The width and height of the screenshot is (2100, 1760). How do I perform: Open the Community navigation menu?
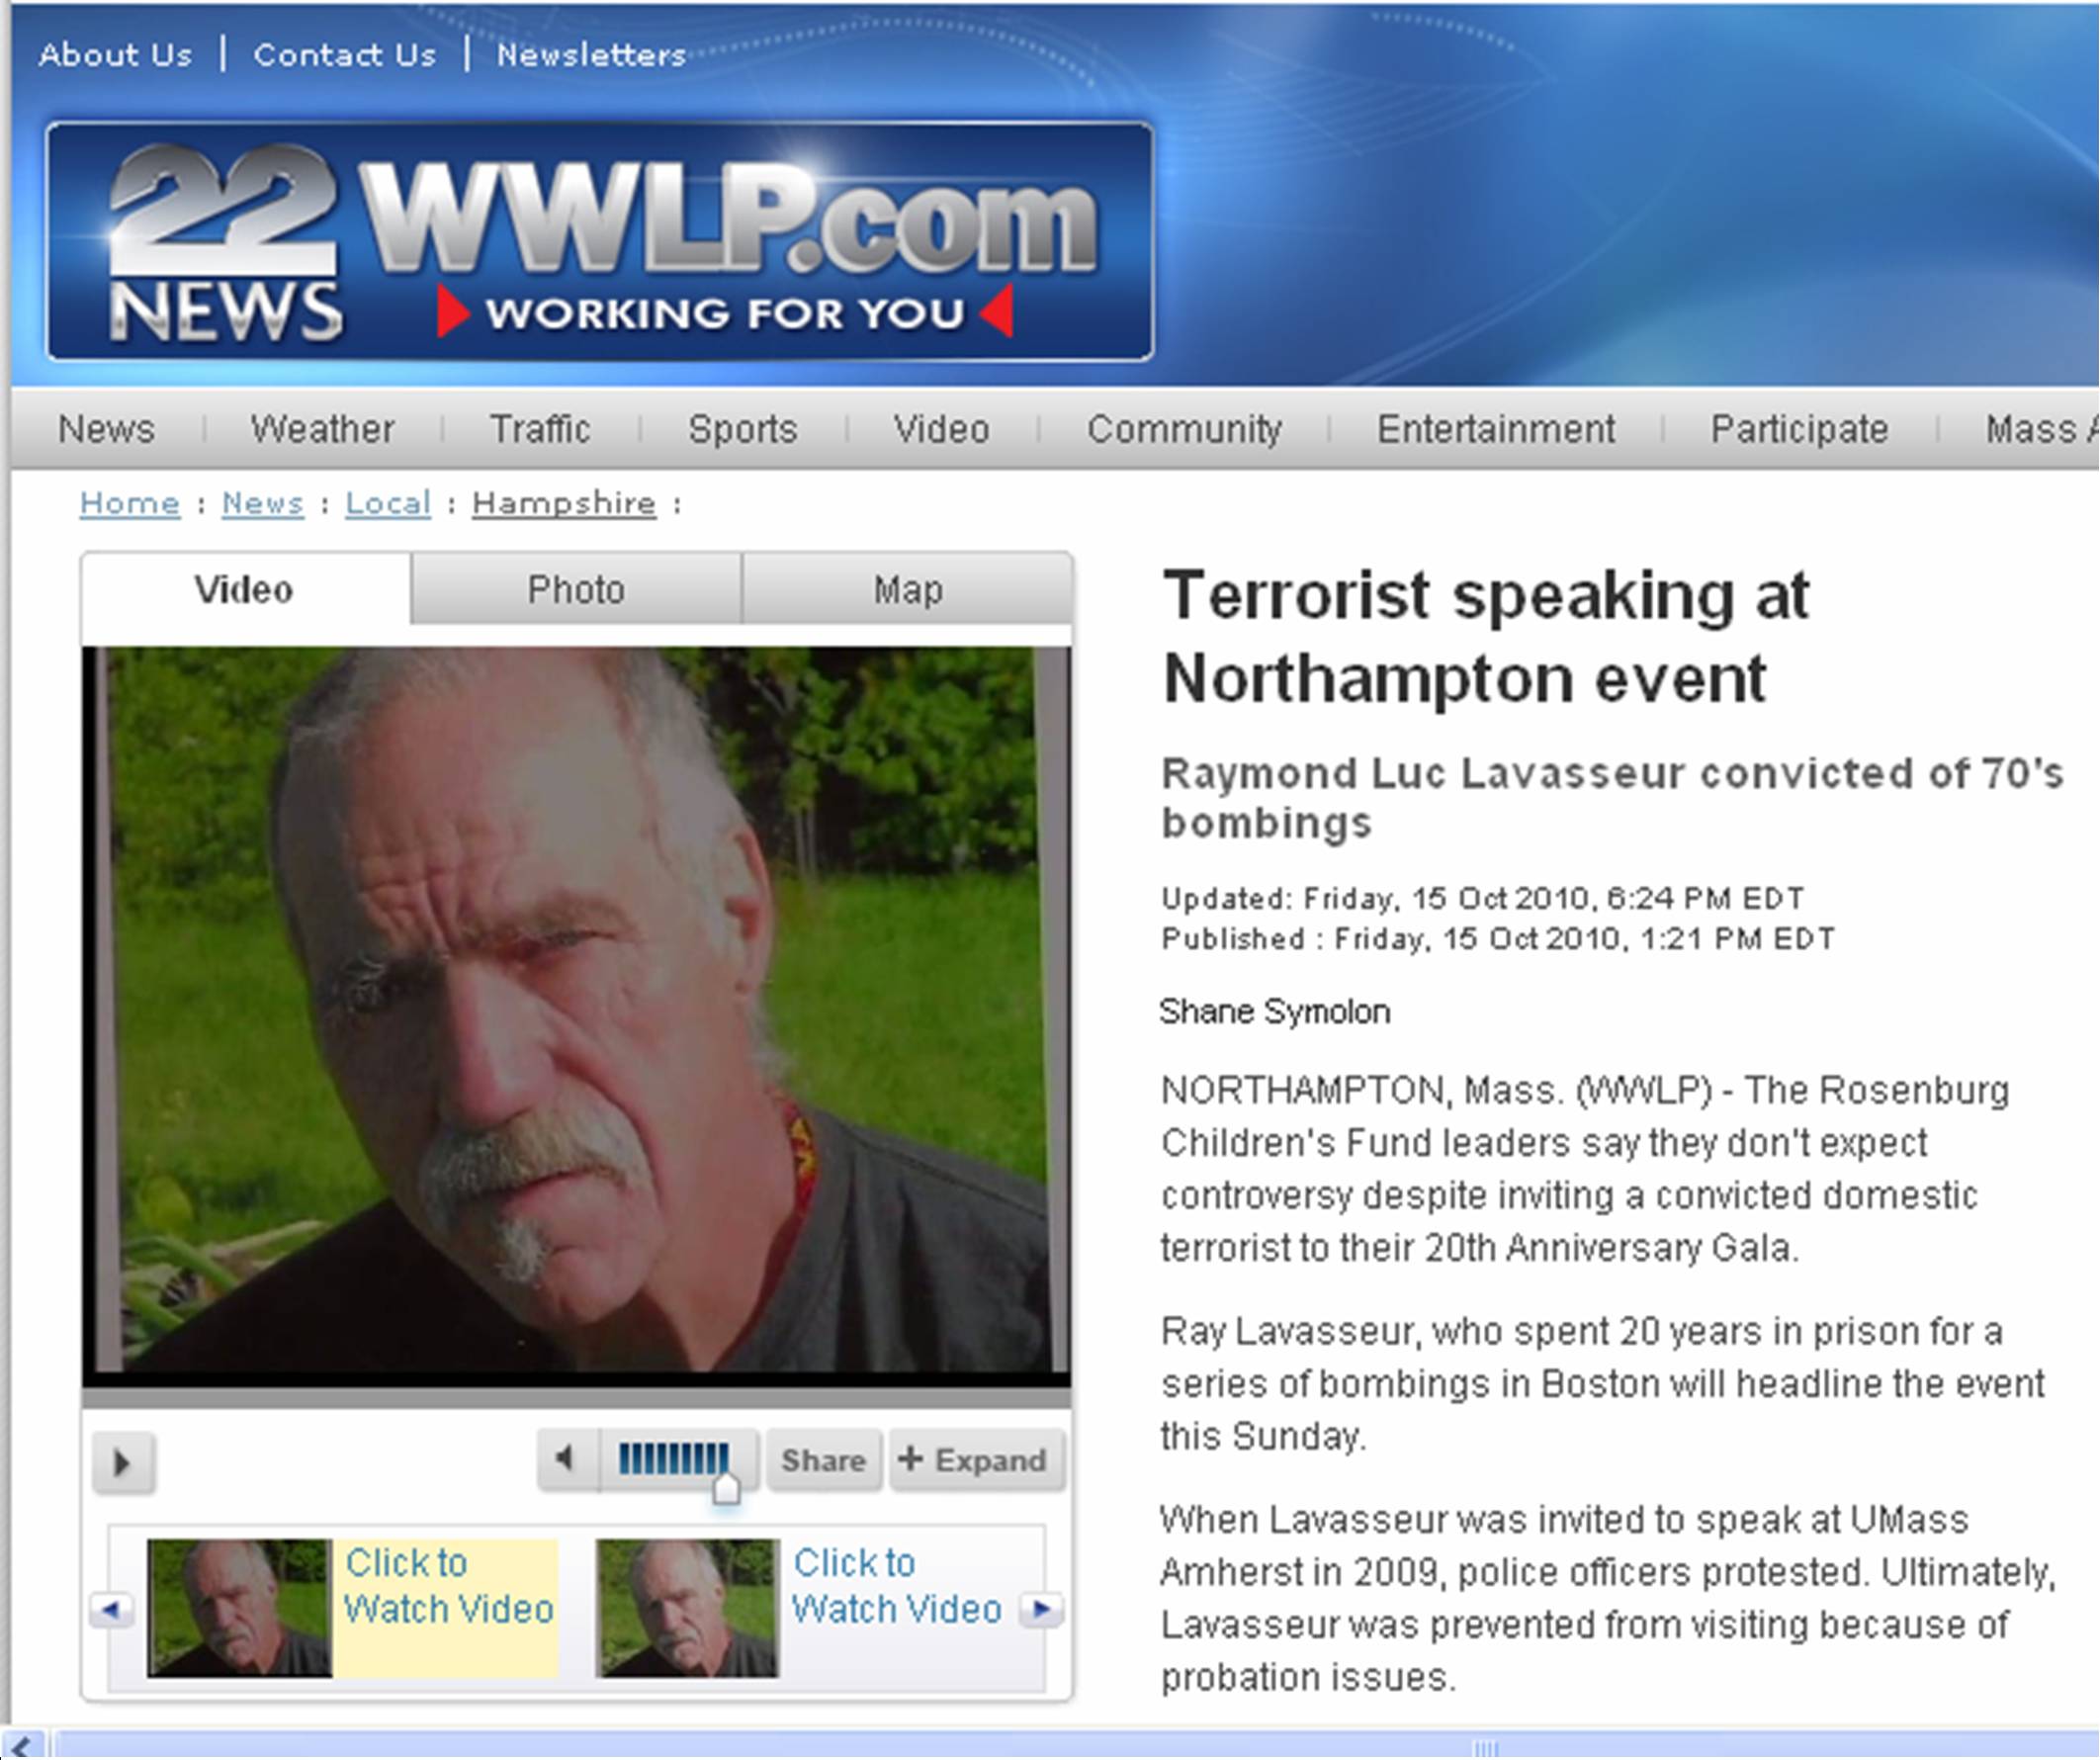click(1184, 429)
